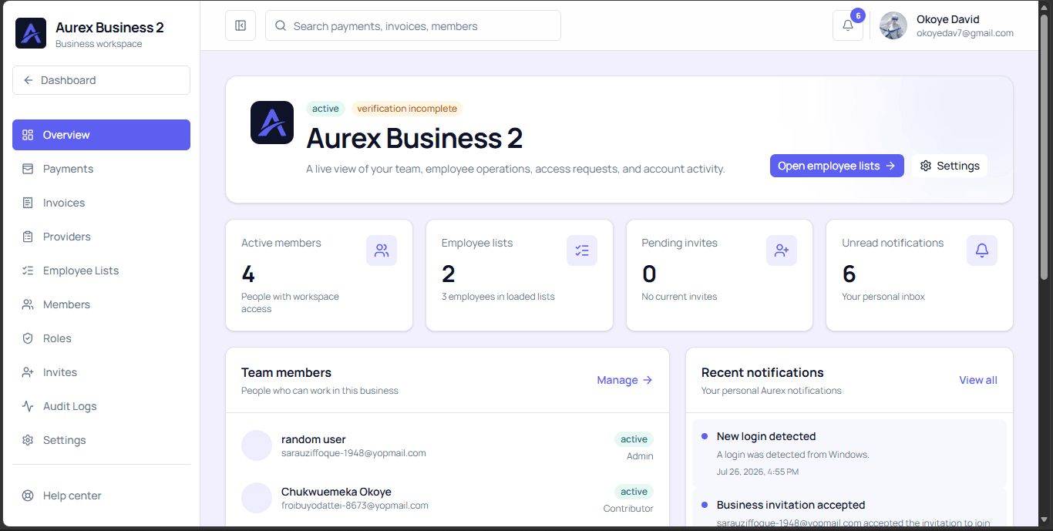Screen dimensions: 1053x531
Task: Click the Settings gear icon in the sidebar
Action: click(28, 440)
